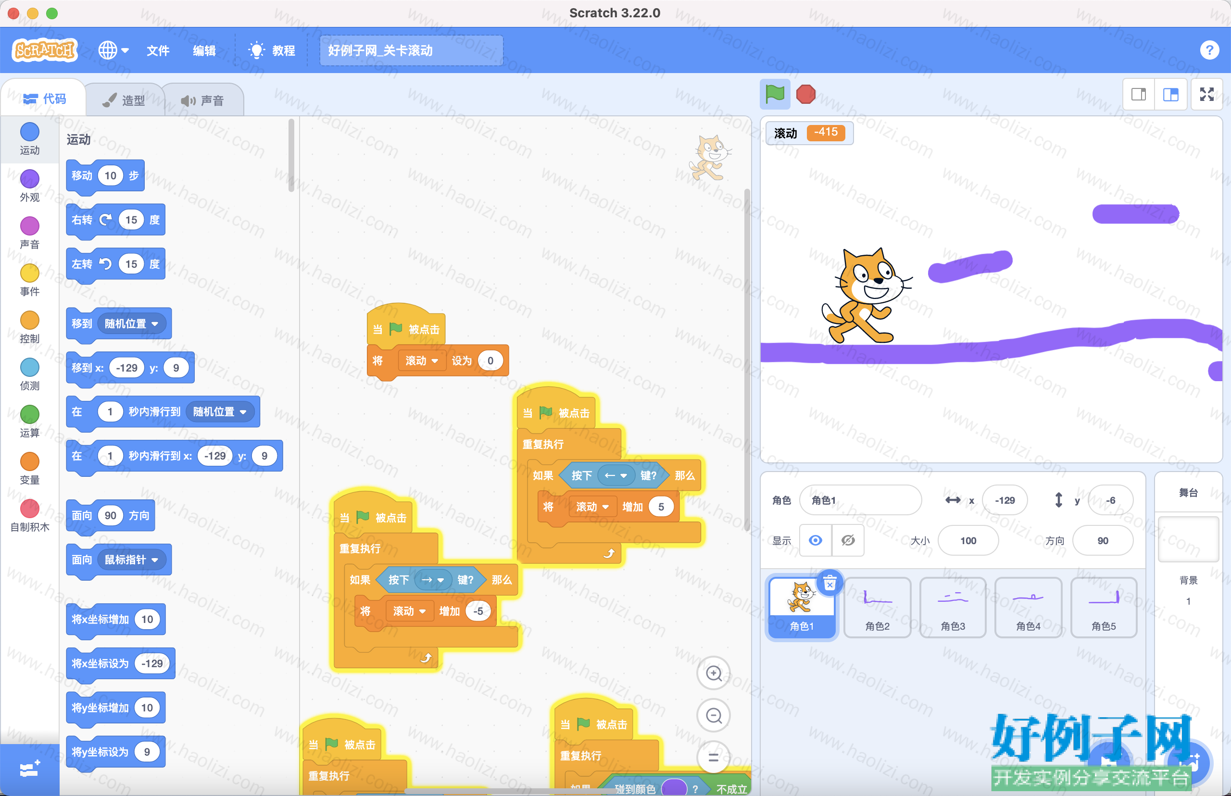Screen dimensions: 1231x796
Task: Zoom in the code workspace
Action: tap(714, 673)
